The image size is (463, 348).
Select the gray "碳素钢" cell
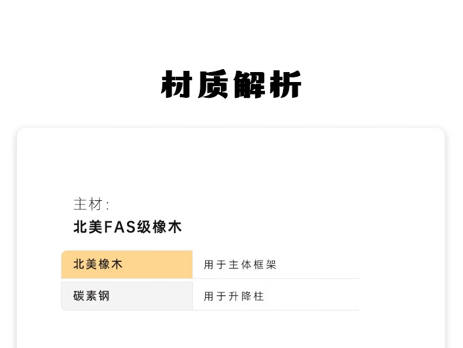pos(127,296)
